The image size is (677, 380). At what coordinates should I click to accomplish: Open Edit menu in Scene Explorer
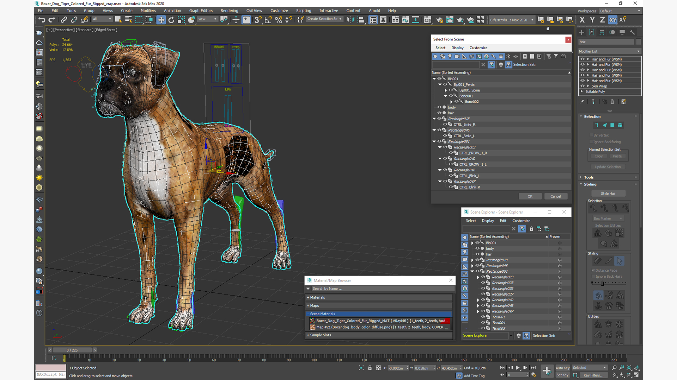[x=503, y=221]
